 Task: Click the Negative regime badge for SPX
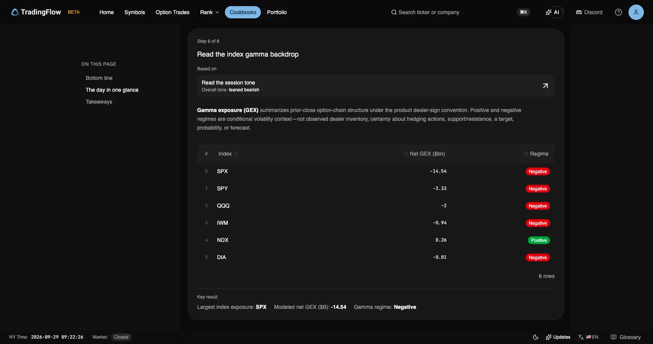tap(538, 172)
